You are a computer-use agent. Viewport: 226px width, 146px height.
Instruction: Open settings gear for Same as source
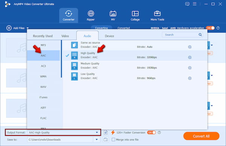190,47
